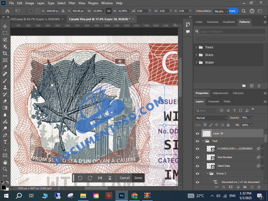Click the Home icon in options bar

(x=7, y=11)
